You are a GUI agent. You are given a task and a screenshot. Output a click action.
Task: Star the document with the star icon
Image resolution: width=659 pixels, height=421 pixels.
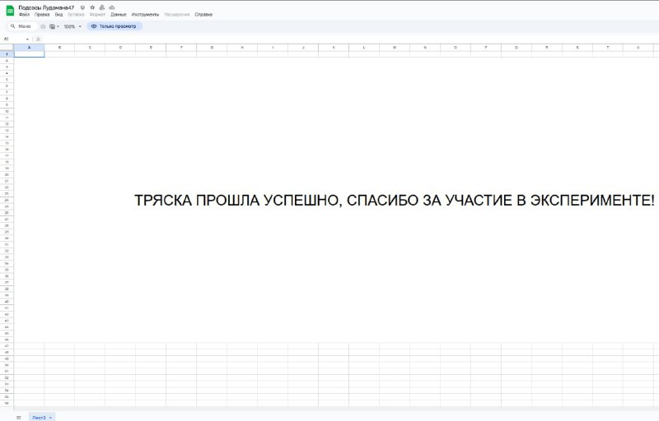(x=91, y=7)
